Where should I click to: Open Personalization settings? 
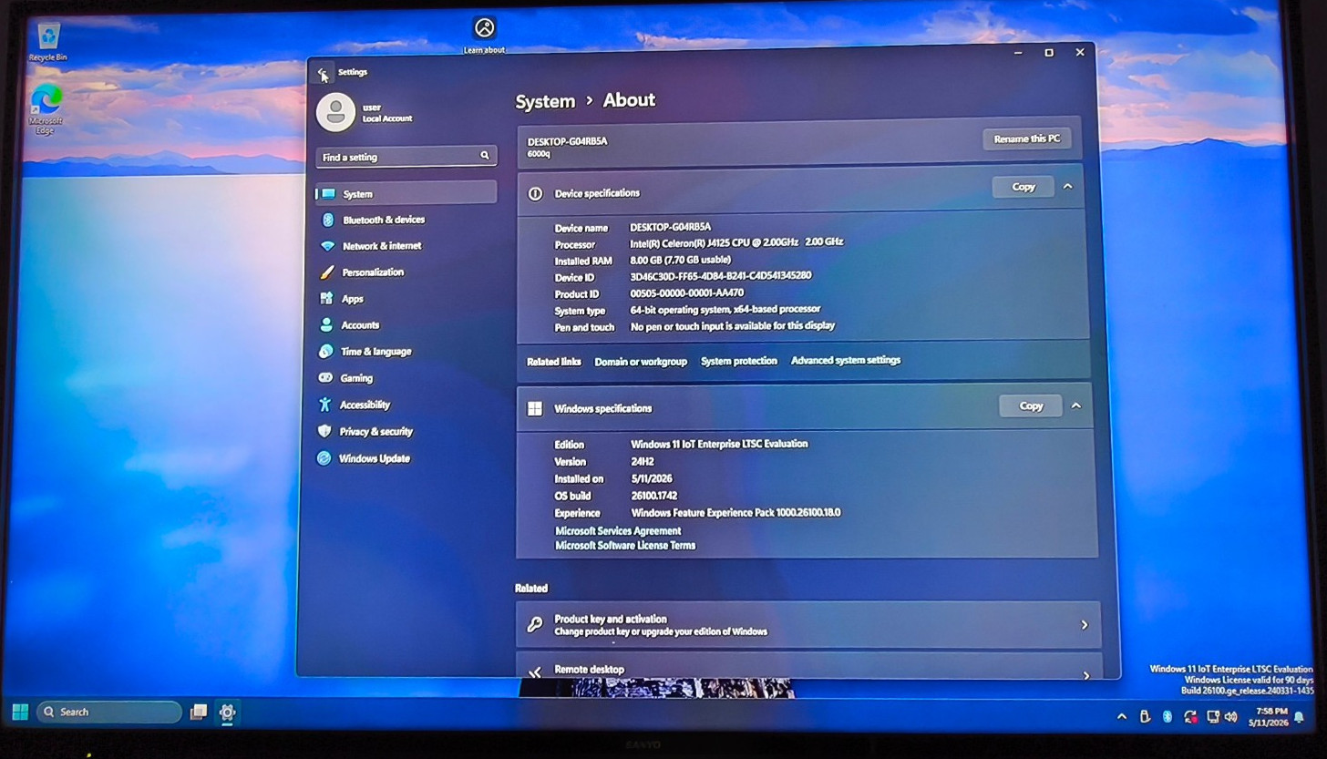[x=406, y=272]
